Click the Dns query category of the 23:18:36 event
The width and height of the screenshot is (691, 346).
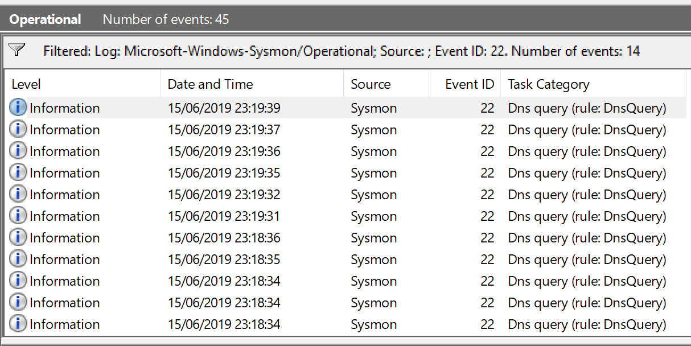(x=587, y=238)
